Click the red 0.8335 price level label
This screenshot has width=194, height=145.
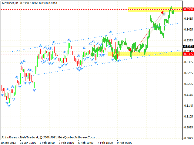click(189, 54)
